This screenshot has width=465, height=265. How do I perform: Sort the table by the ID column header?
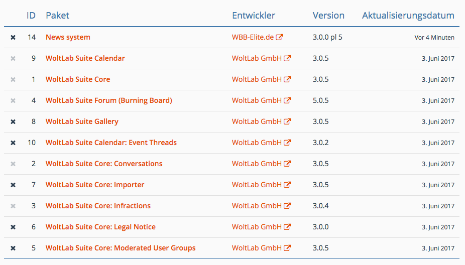click(31, 16)
